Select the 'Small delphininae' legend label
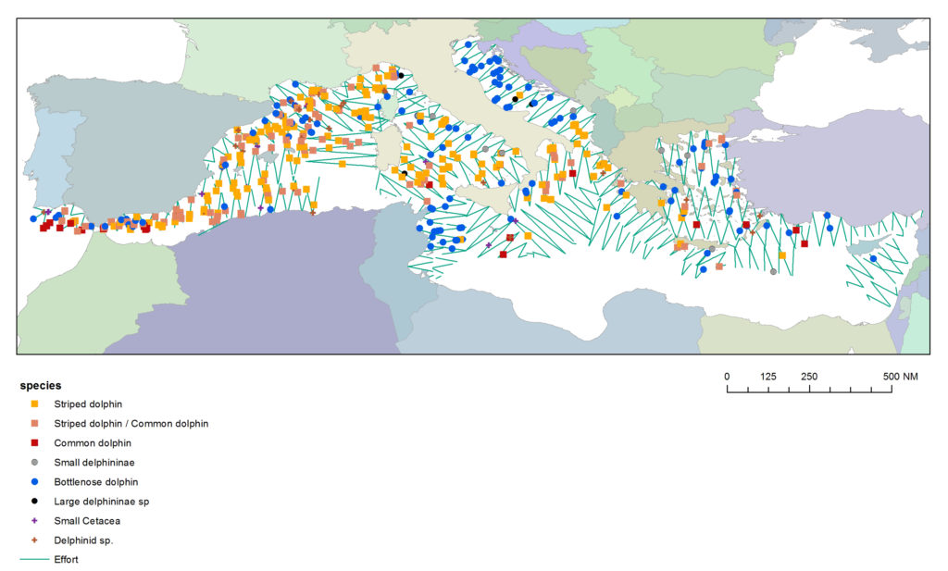The image size is (948, 571). click(x=94, y=462)
